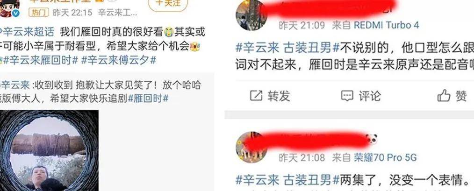Open the 转发 repost icon
This screenshot has height=191, width=474.
[256, 96]
